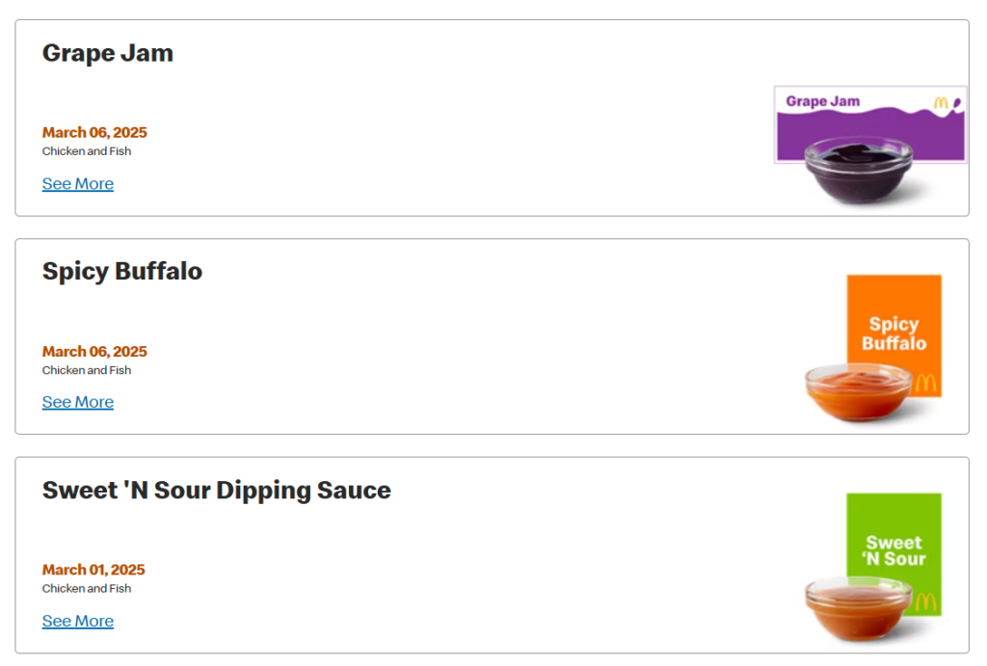Click Chicken and Fish category under Grape Jam
Image resolution: width=987 pixels, height=666 pixels.
pos(87,151)
